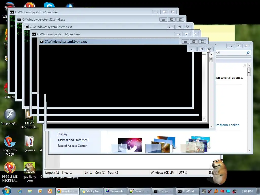Viewport: 260px width, 195px height.
Task: Click Personalization window scrollbar up arrow
Action: point(249,66)
